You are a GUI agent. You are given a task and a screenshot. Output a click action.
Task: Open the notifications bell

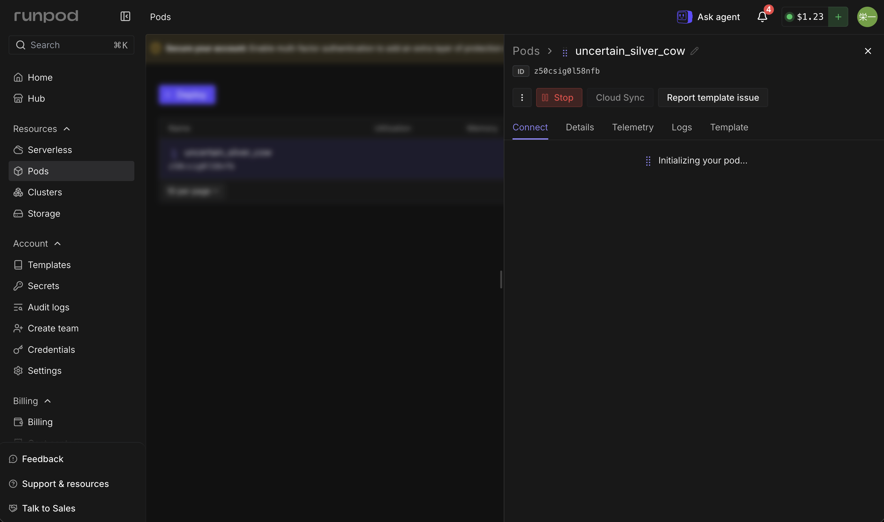pos(762,17)
